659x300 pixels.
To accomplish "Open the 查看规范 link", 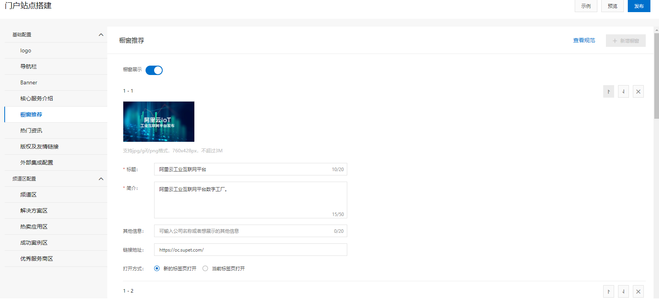I will (584, 40).
